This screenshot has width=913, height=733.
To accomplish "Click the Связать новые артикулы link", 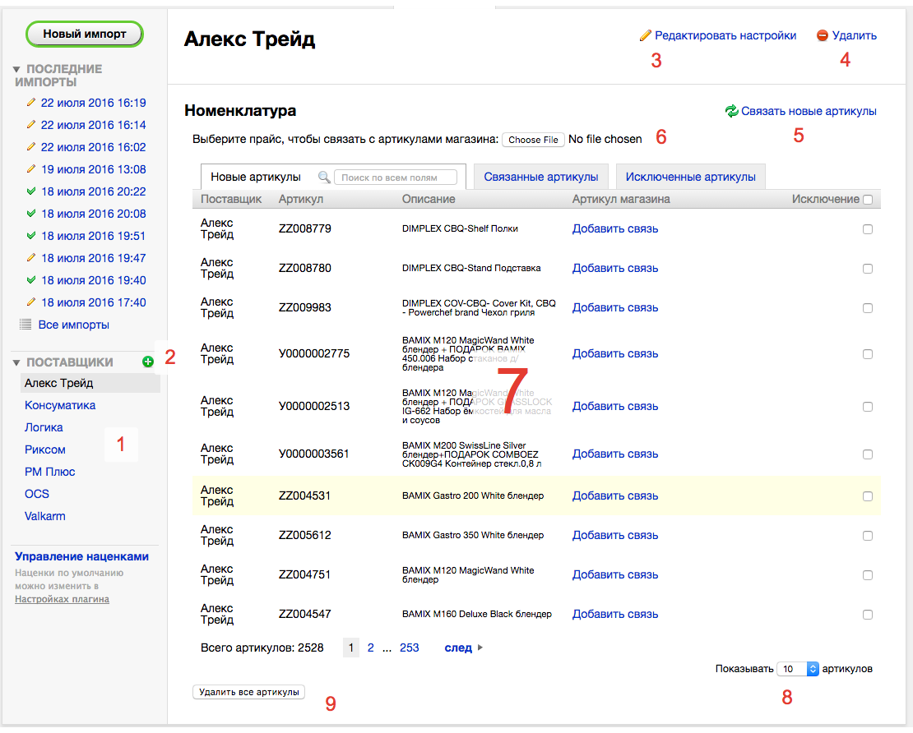I will click(809, 111).
